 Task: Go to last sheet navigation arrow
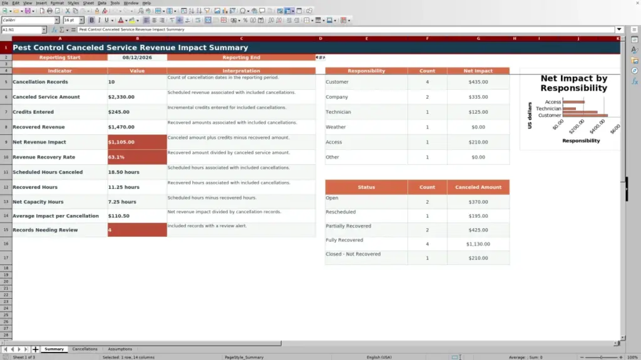pyautogui.click(x=26, y=349)
